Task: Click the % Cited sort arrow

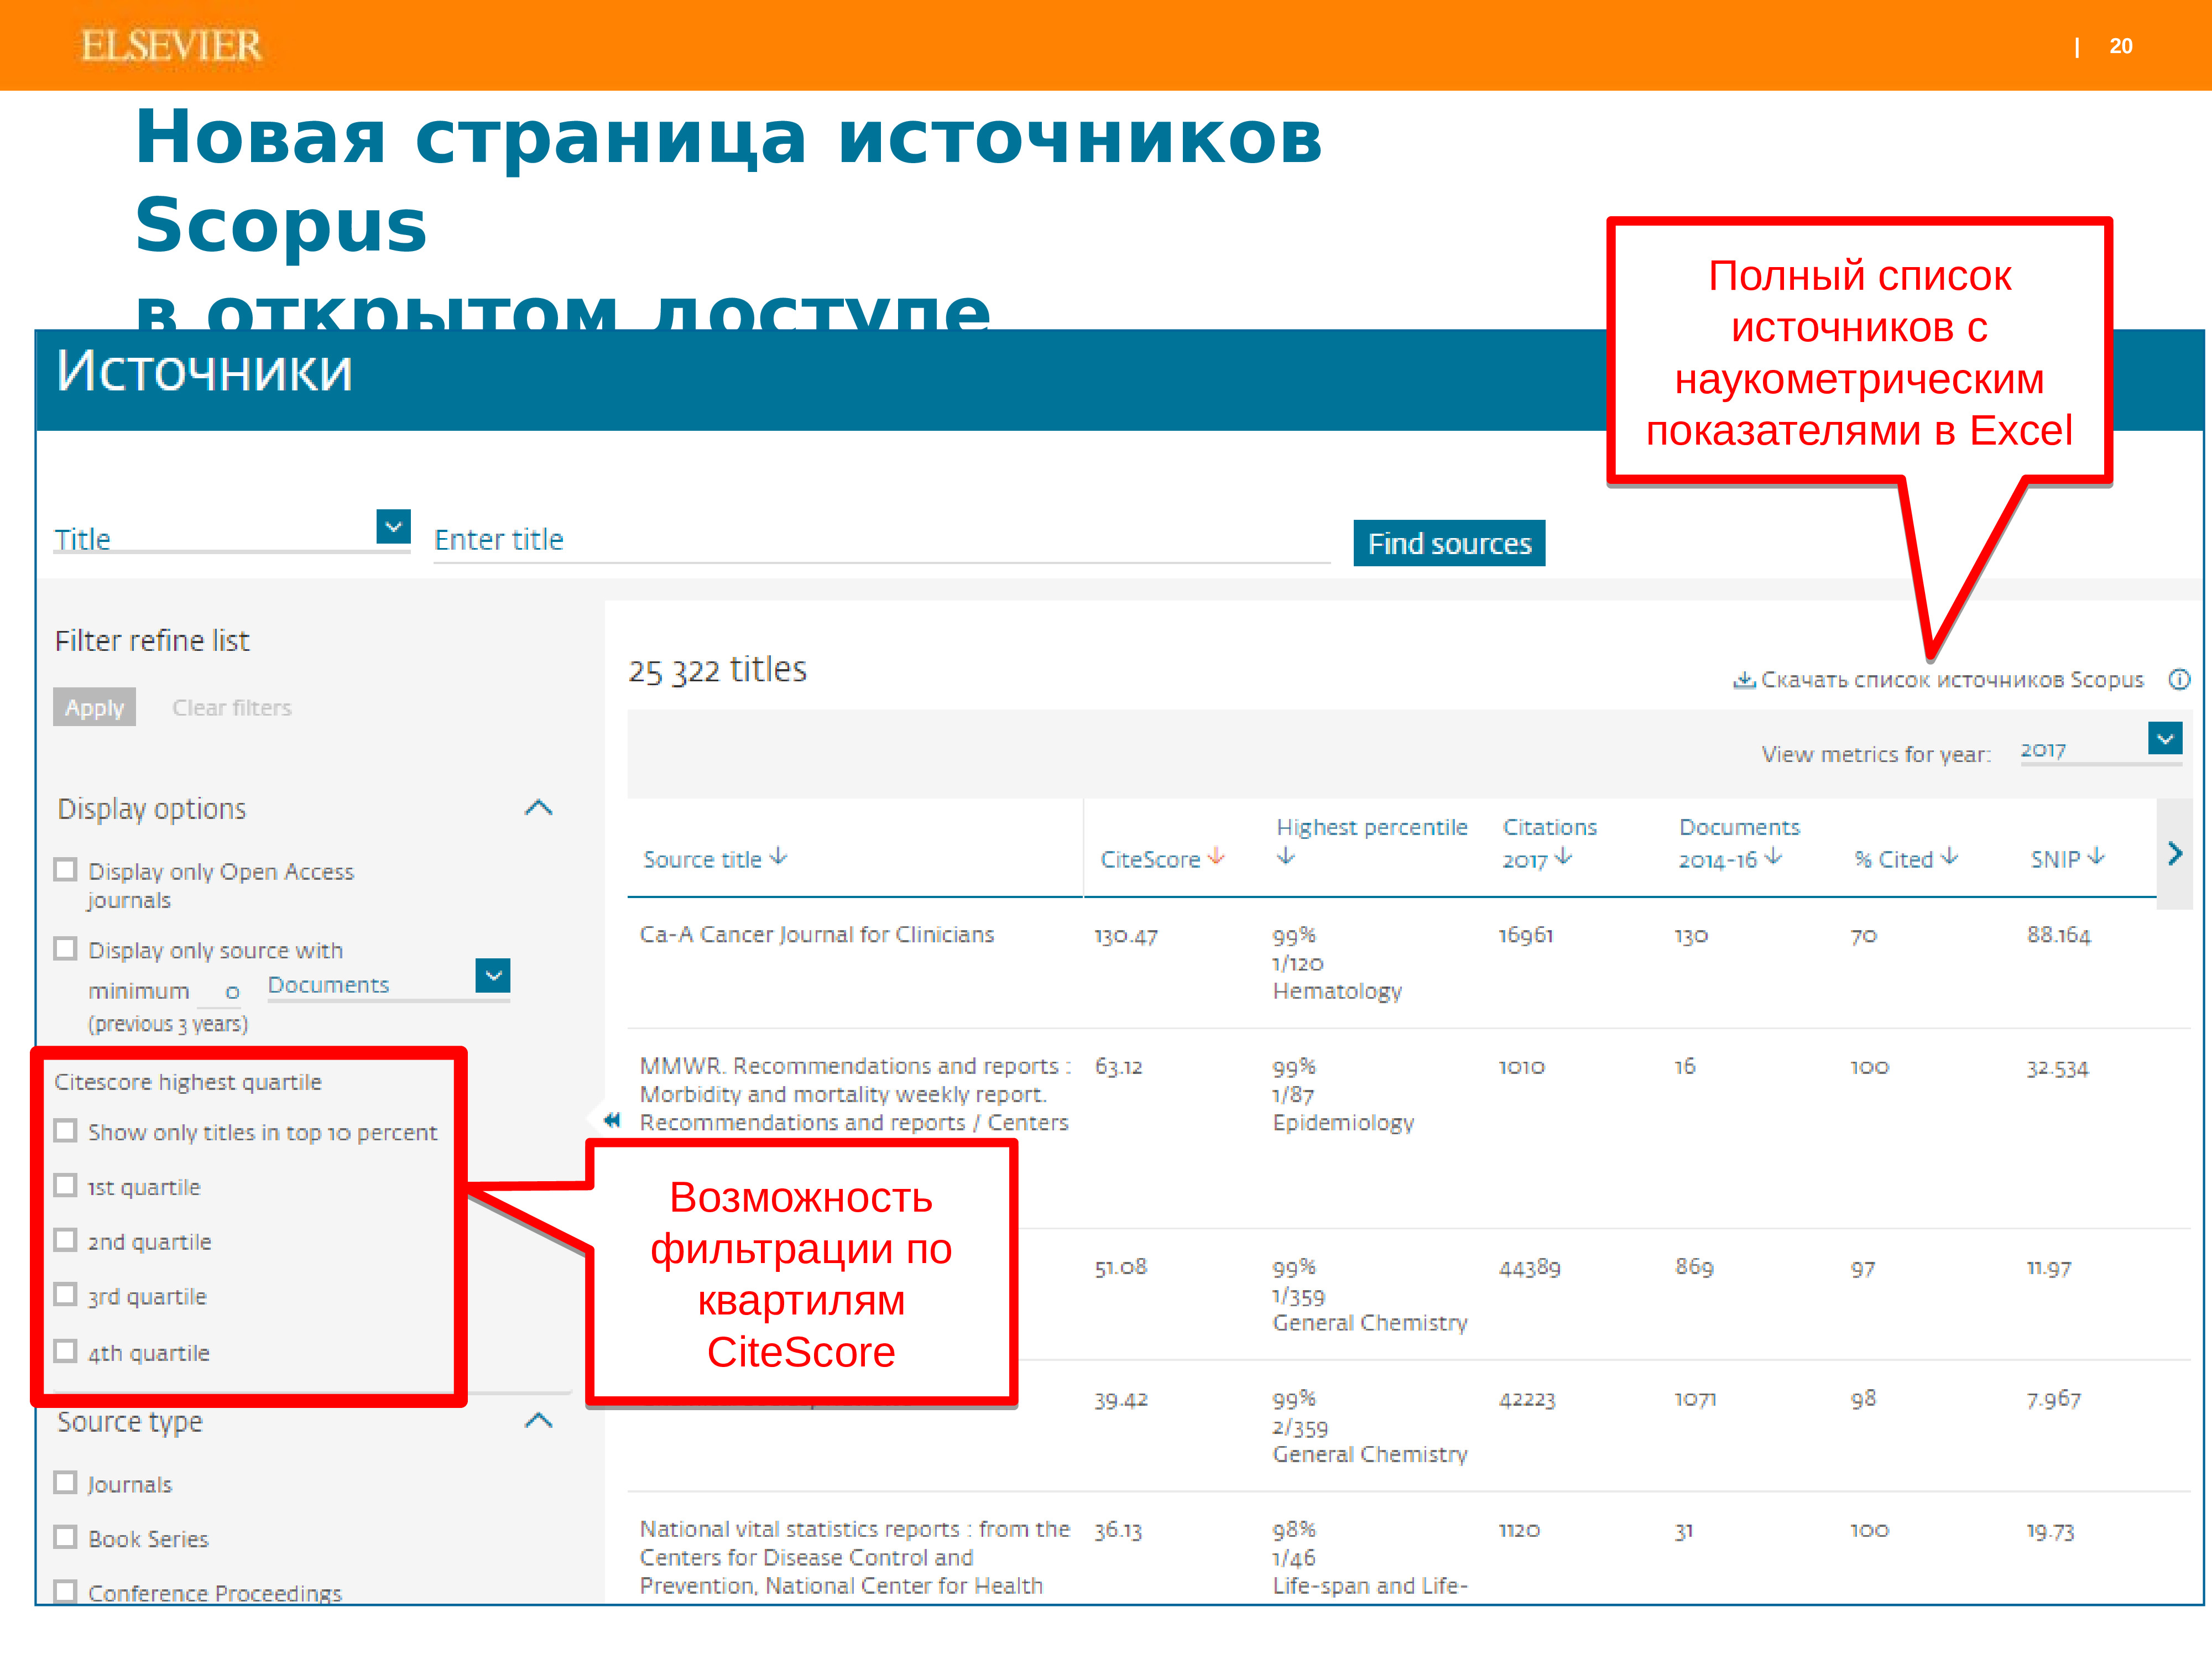Action: [x=1949, y=857]
